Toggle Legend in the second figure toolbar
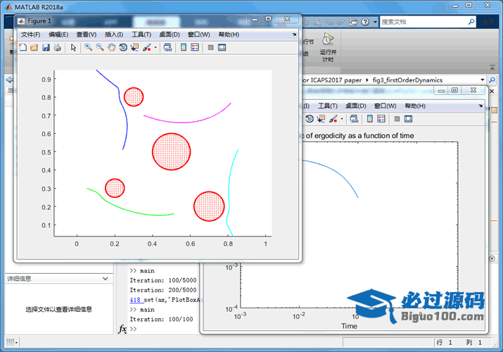This screenshot has width=503, height=352. click(x=381, y=119)
